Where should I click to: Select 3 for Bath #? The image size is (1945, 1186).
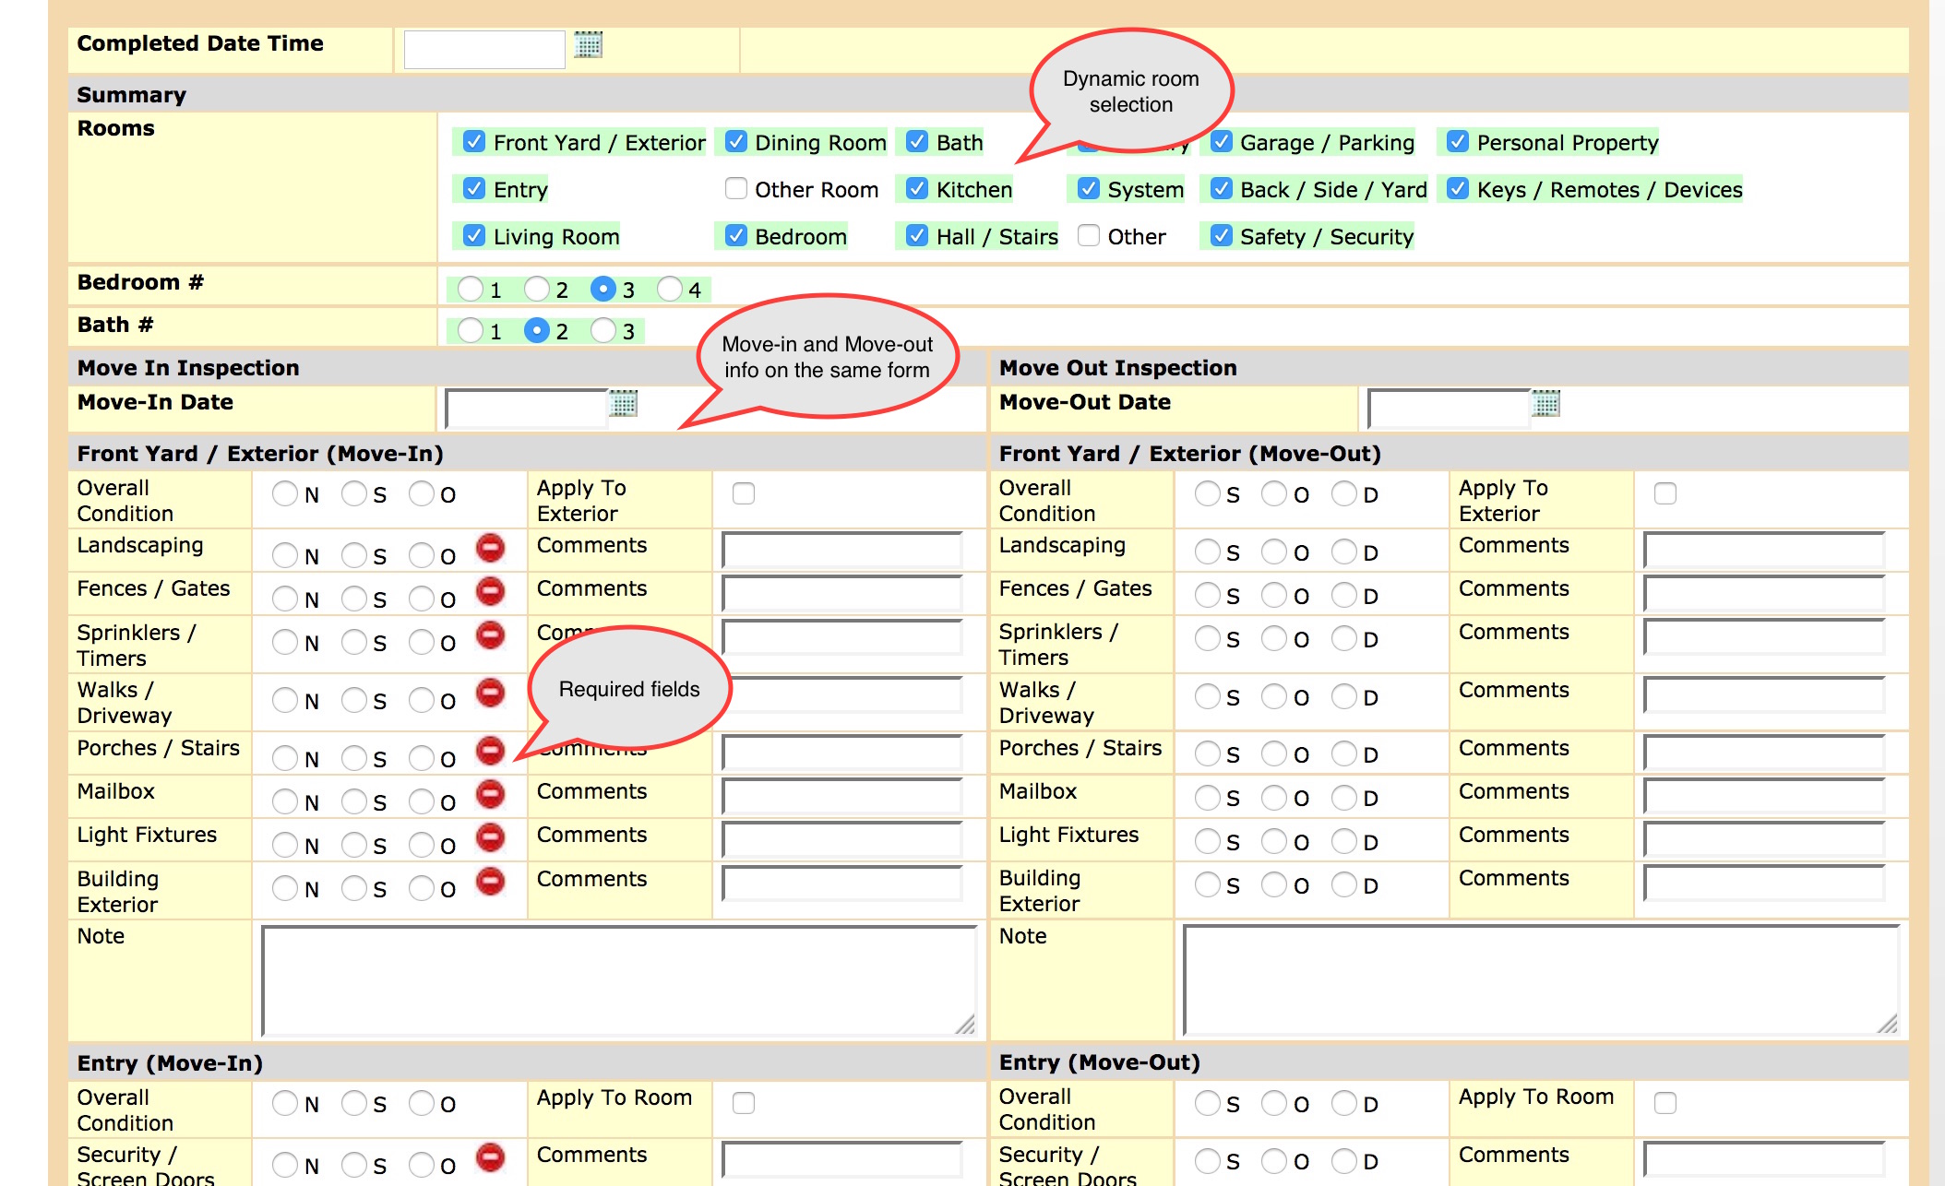[604, 330]
